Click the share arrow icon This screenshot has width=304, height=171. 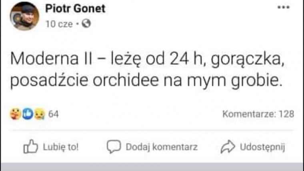click(x=228, y=147)
